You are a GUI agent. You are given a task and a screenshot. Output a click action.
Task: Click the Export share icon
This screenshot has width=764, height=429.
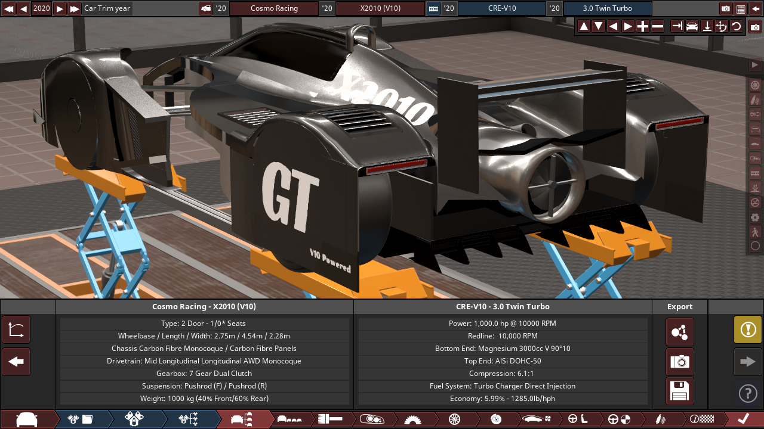coord(680,332)
